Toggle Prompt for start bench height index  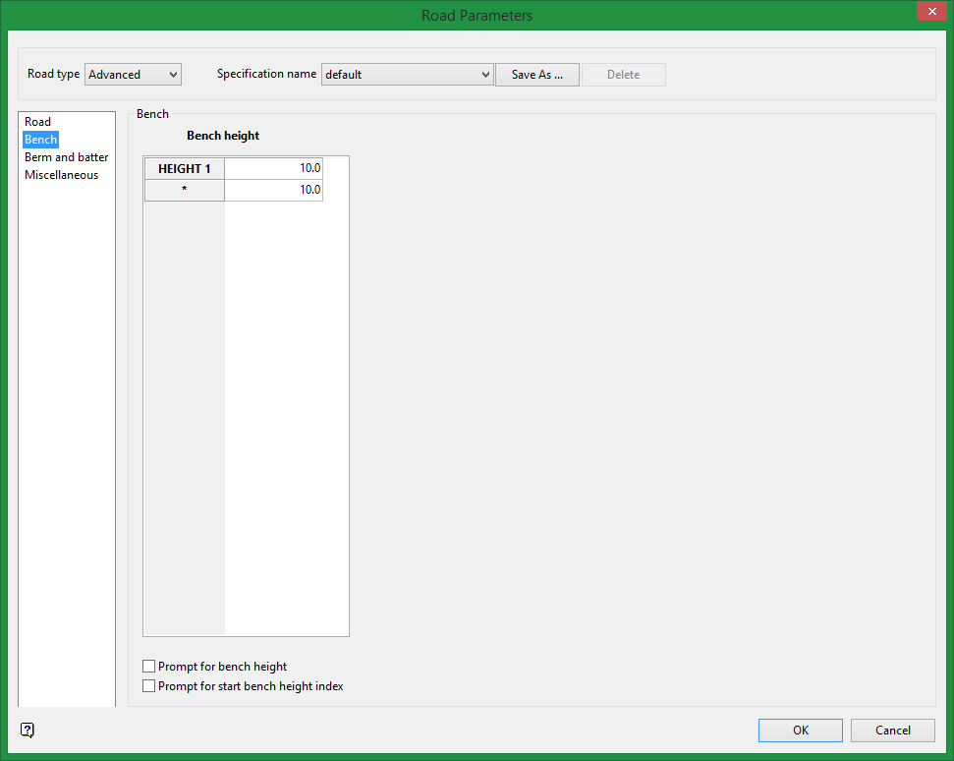(149, 686)
